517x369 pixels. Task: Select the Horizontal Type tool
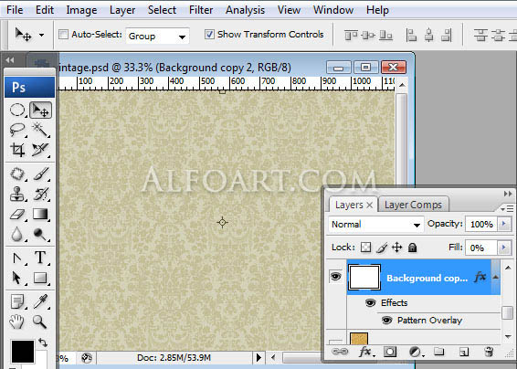coord(40,258)
